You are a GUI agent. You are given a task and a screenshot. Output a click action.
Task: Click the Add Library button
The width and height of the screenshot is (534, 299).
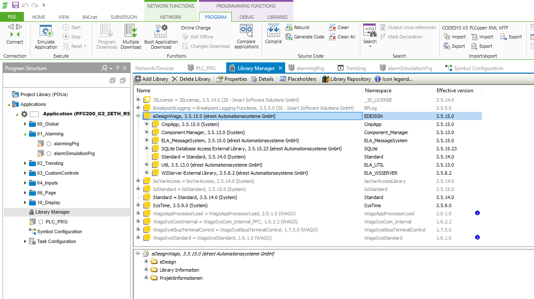(x=151, y=79)
